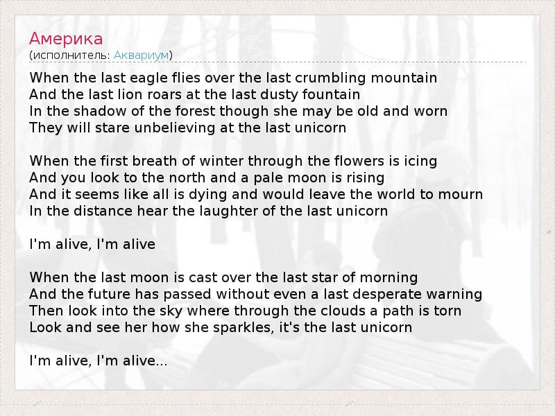
Task: Select the 'They will stare unbelieving' line
Action: click(187, 128)
